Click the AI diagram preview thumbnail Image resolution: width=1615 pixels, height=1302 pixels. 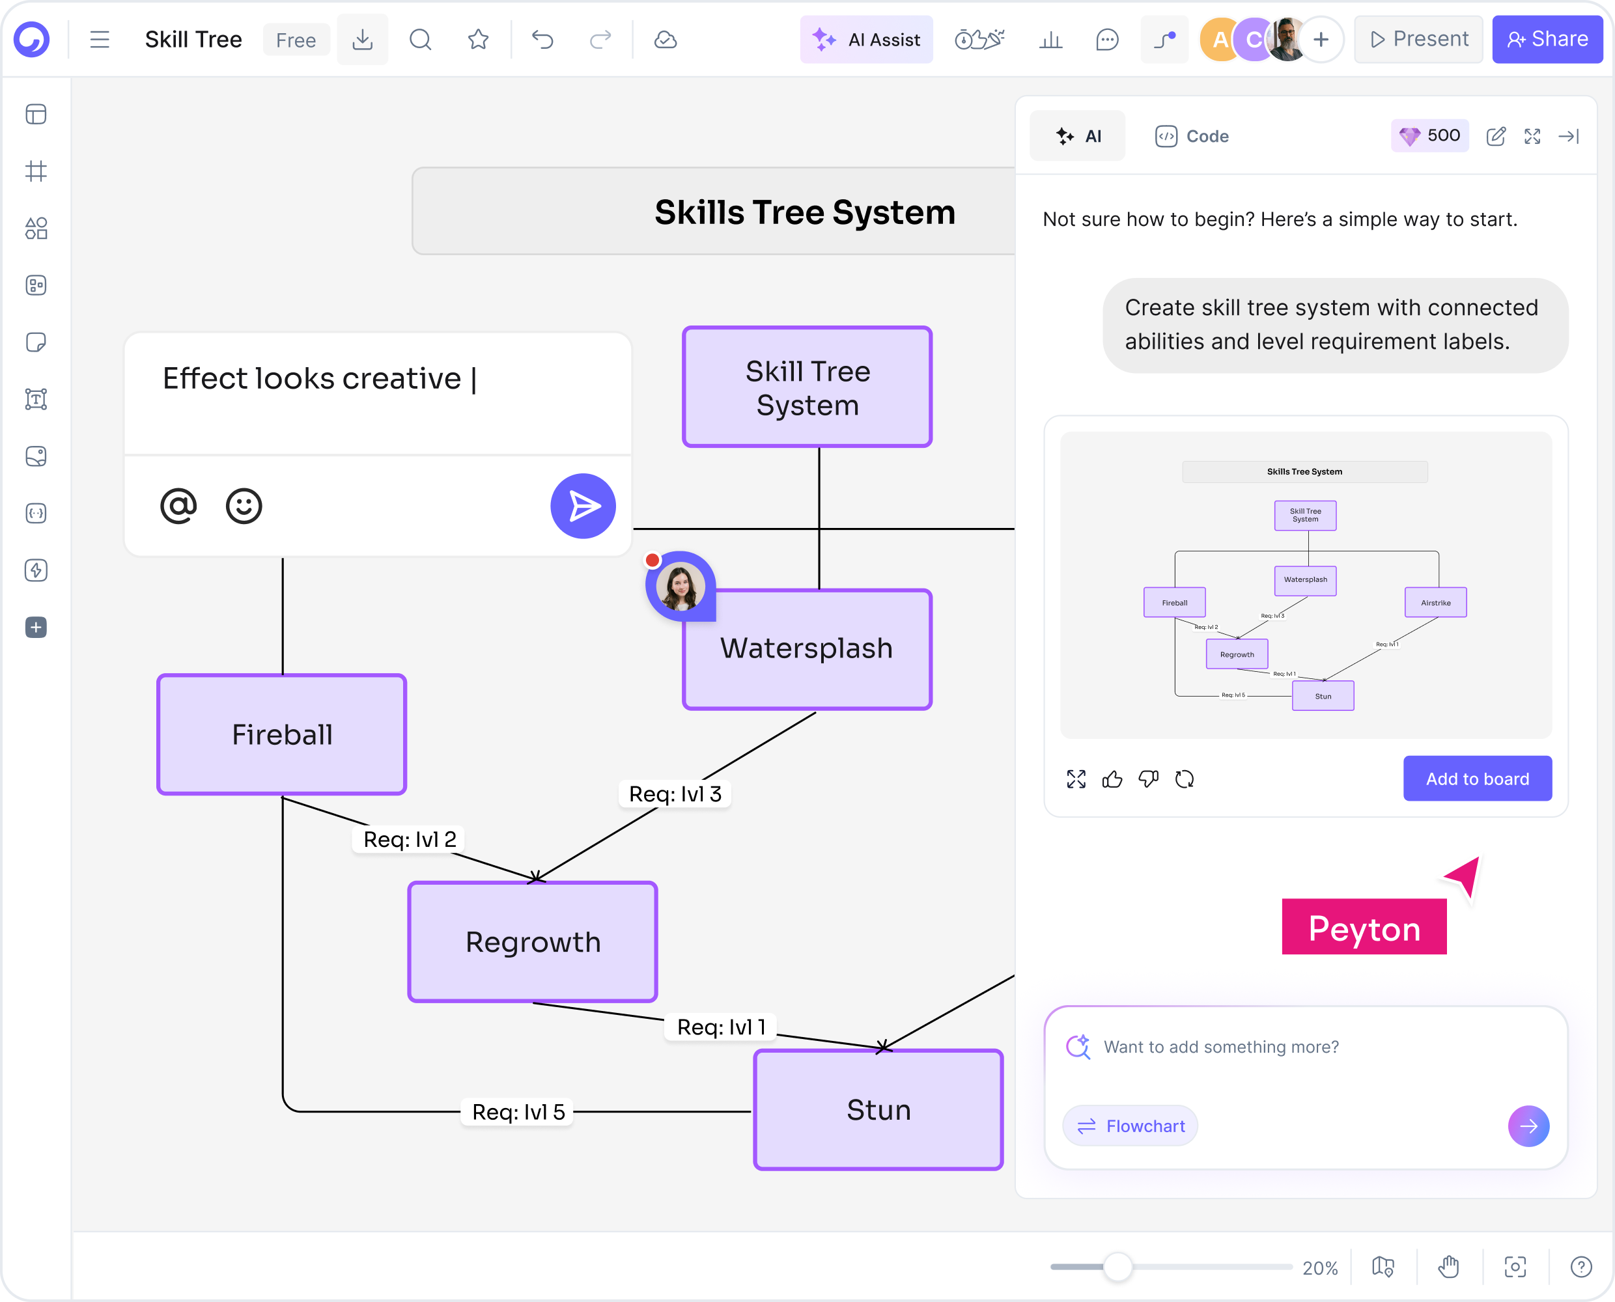pos(1306,586)
